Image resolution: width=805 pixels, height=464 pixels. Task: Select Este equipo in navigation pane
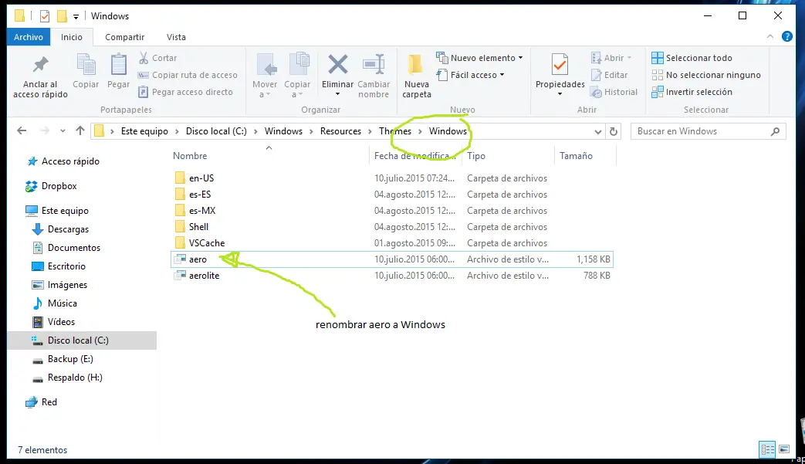[56, 211]
